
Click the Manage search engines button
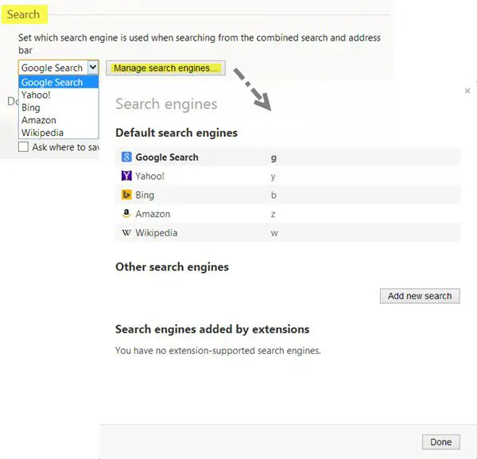(165, 68)
